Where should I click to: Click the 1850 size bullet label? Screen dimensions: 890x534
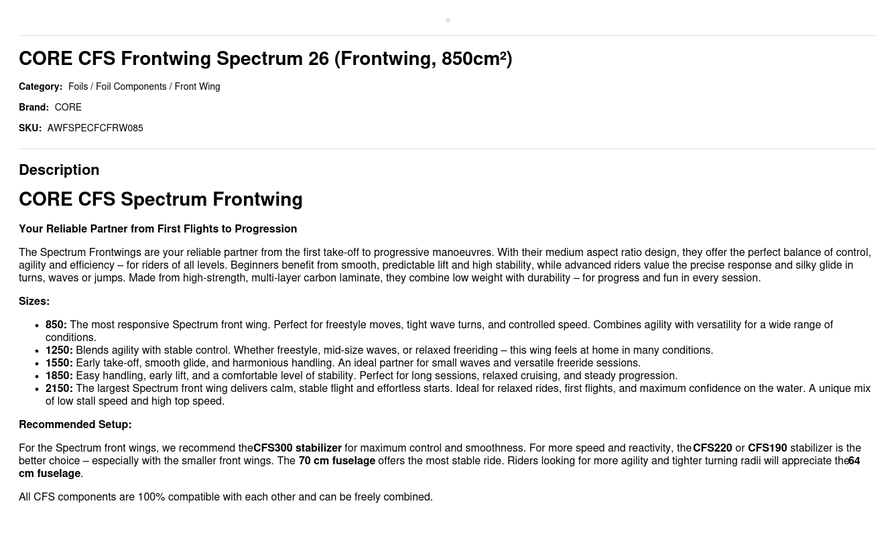[x=59, y=376]
